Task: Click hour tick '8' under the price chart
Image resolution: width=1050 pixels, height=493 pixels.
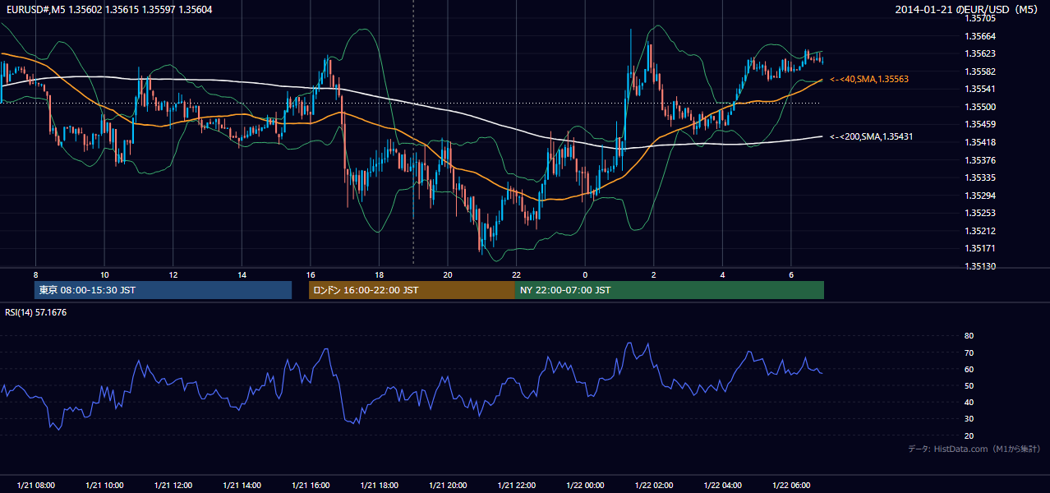Action: point(35,274)
